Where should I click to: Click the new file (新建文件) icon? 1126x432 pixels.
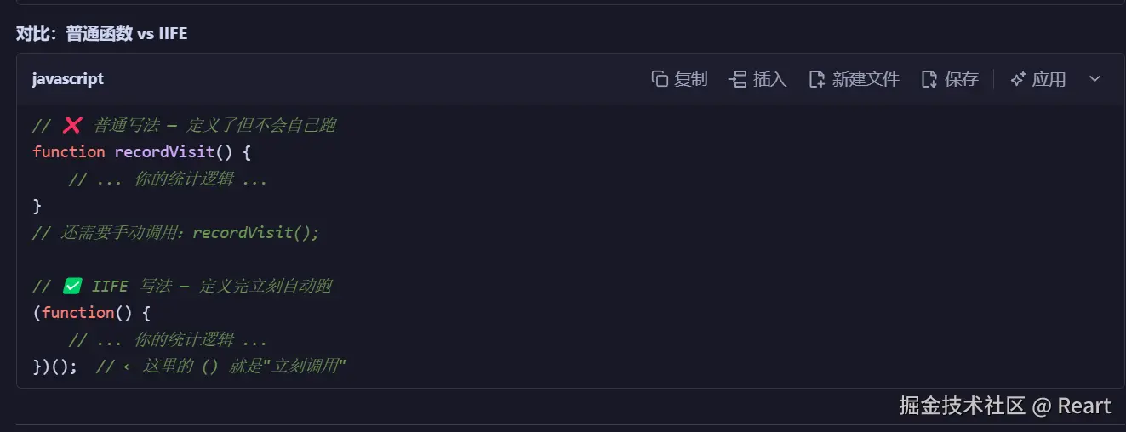coord(816,79)
